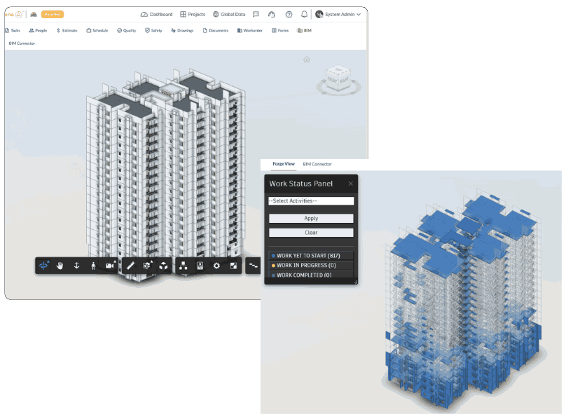Select the Measure ruler tool
The width and height of the screenshot is (568, 417).
click(x=130, y=266)
